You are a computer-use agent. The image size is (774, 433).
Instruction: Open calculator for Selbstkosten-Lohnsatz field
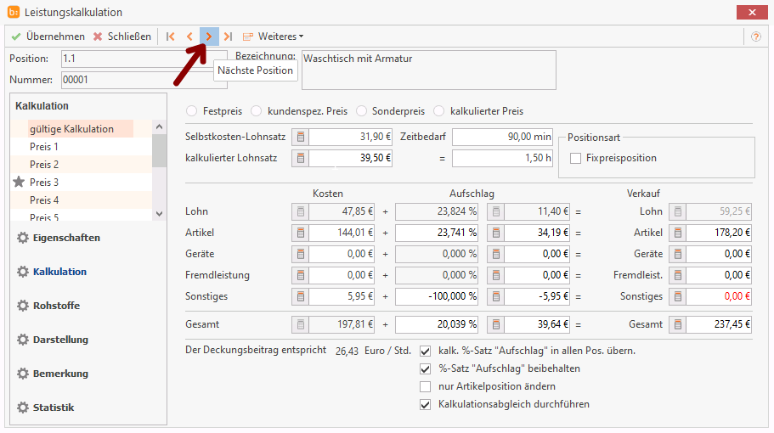(x=300, y=137)
